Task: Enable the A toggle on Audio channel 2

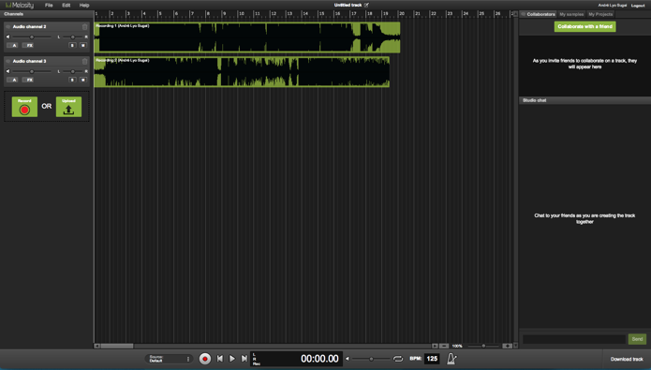Action: (x=12, y=45)
